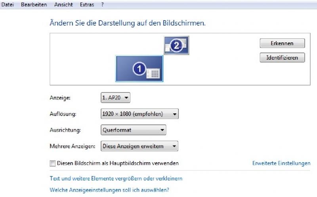317x197 pixels.
Task: Open the 'Erweiterte Einstellungen' link
Action: [281, 163]
